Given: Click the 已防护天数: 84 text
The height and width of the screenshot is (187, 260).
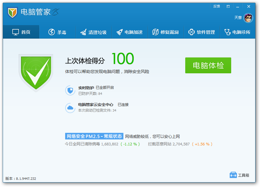Looking at the screenshot, I should [90, 93].
